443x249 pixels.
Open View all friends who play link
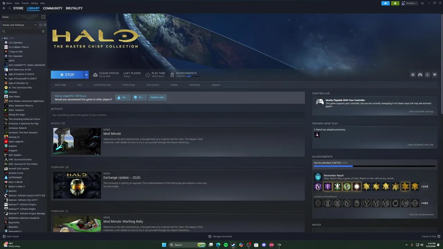(x=420, y=145)
